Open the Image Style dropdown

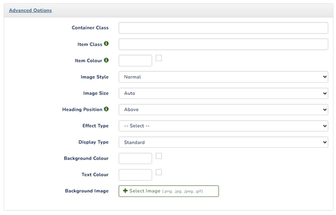[223, 77]
